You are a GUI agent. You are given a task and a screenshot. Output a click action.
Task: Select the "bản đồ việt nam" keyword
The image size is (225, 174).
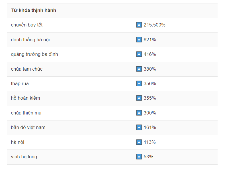(x=28, y=127)
